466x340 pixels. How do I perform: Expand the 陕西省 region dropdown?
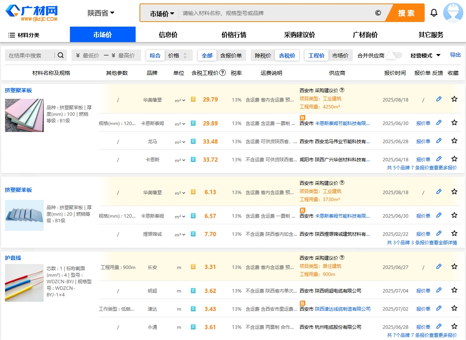(x=101, y=13)
